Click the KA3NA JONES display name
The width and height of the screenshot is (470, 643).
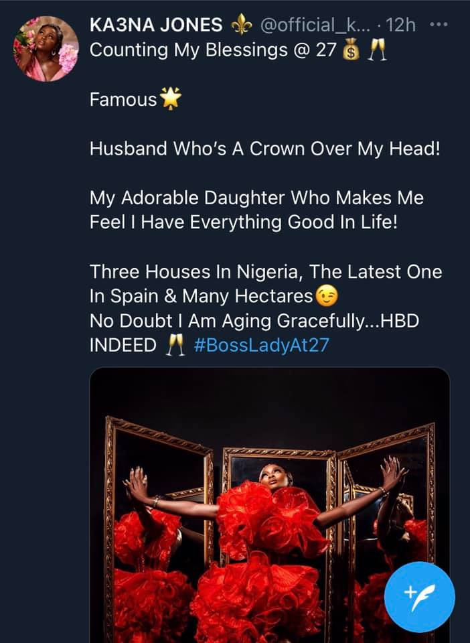pyautogui.click(x=156, y=25)
